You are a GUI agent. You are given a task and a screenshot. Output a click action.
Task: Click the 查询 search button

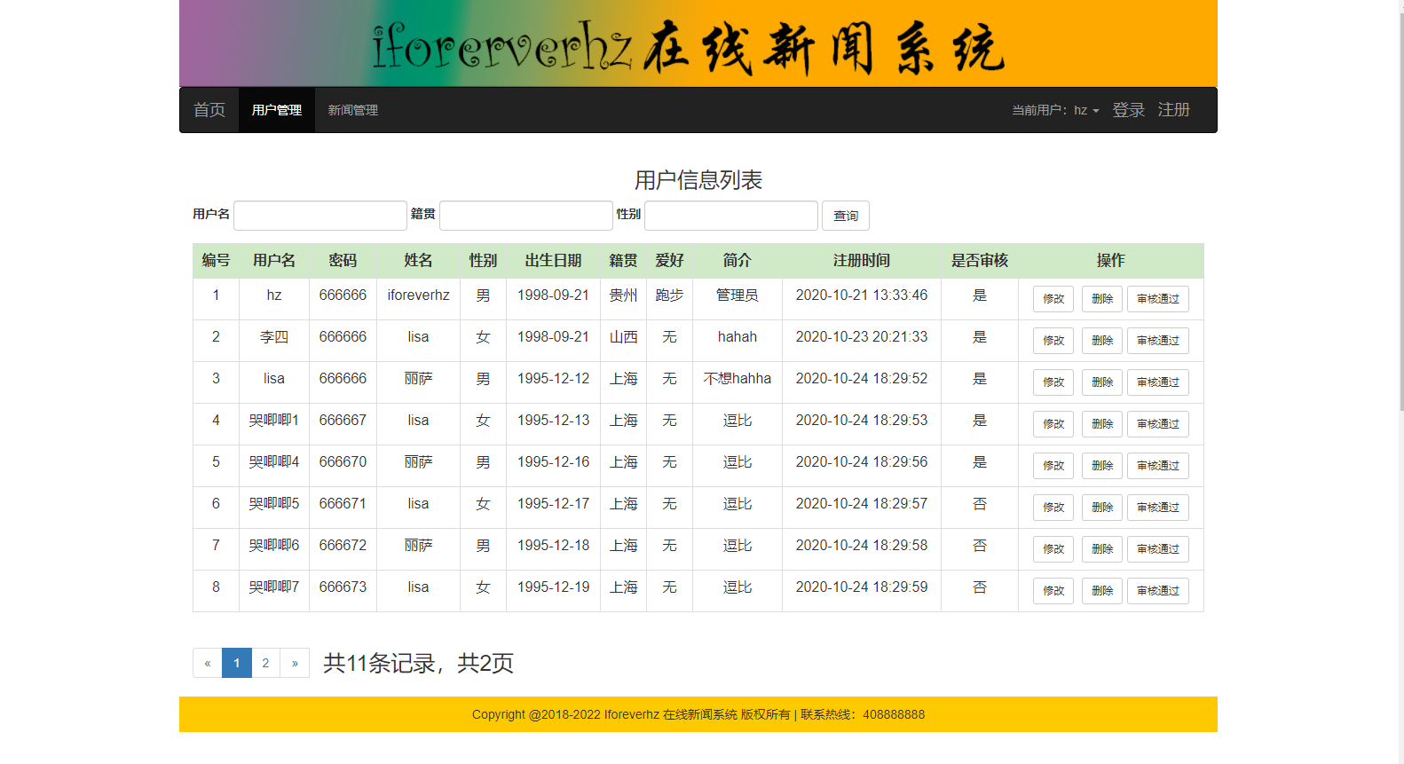click(846, 216)
